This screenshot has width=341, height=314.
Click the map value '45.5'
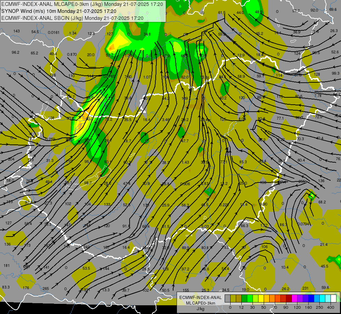(325, 266)
